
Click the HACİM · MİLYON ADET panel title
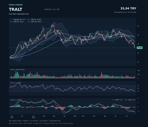(17, 69)
